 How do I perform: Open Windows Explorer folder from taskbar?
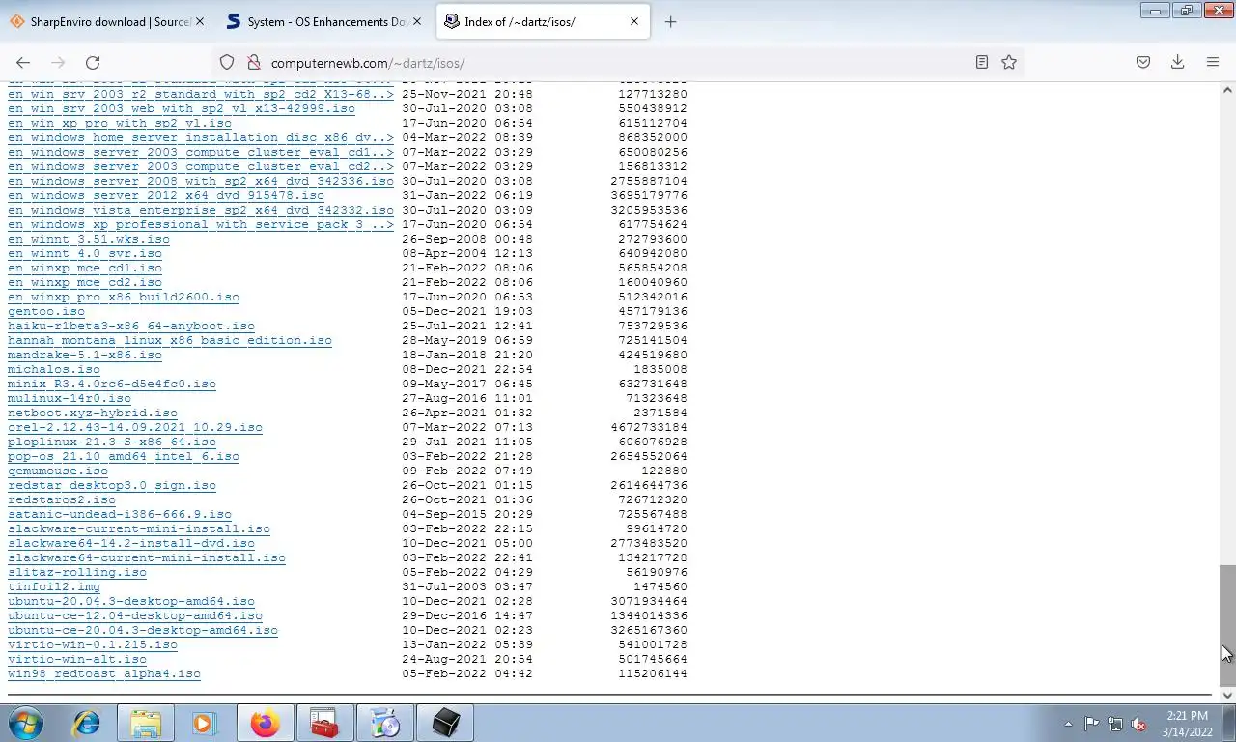(146, 723)
